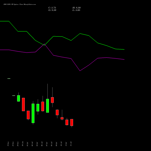Click the tall green candlestick above 02 Jul

click(33, 113)
